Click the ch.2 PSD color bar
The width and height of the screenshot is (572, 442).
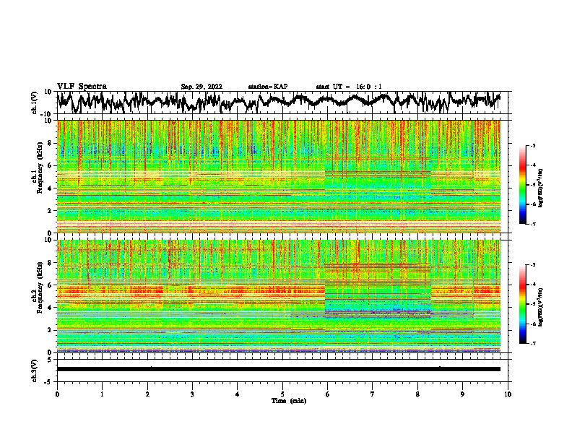(522, 304)
